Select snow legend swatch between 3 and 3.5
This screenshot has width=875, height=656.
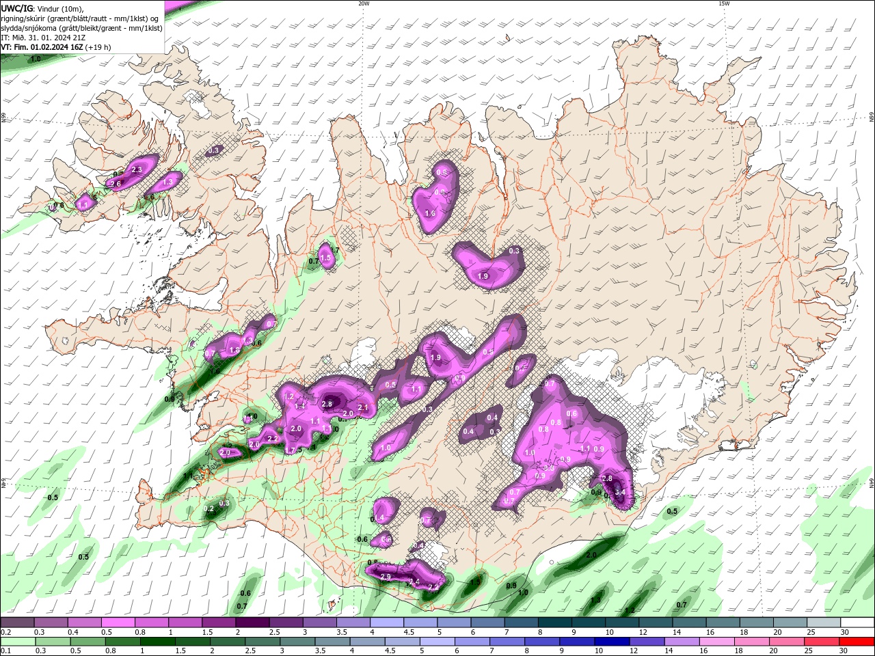319,622
